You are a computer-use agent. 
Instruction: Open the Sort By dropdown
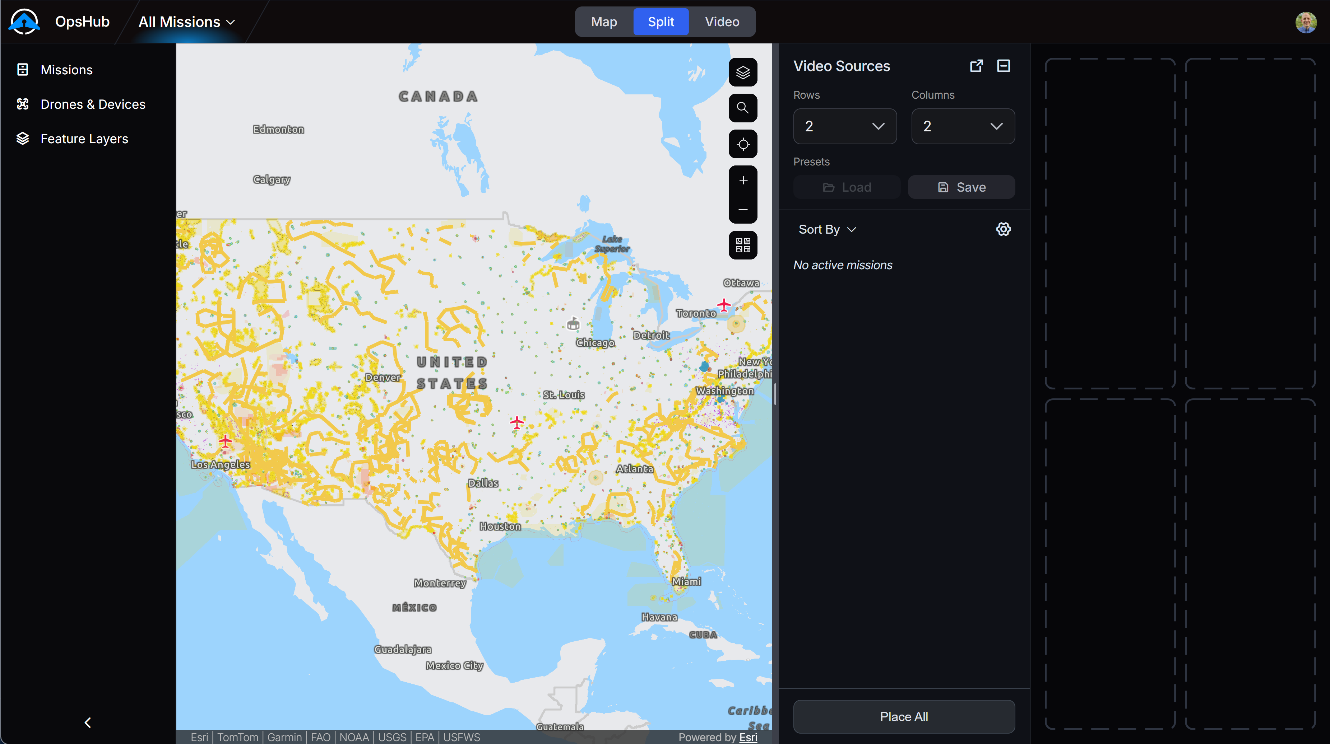click(827, 230)
